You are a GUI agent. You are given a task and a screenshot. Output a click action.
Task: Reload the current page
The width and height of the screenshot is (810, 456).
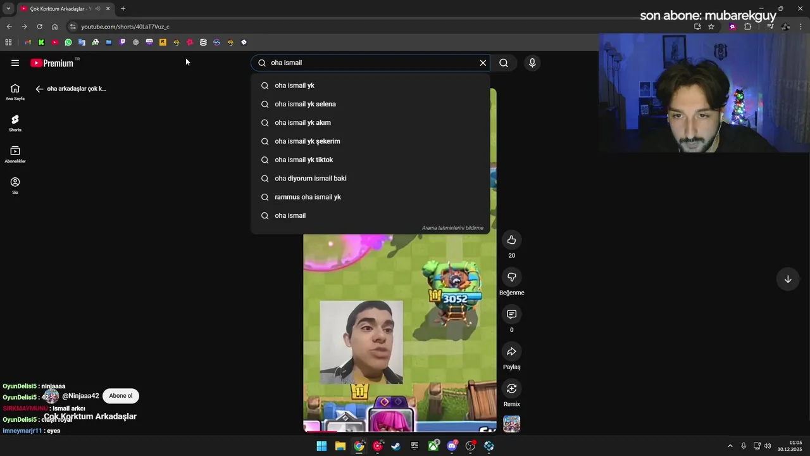39,27
